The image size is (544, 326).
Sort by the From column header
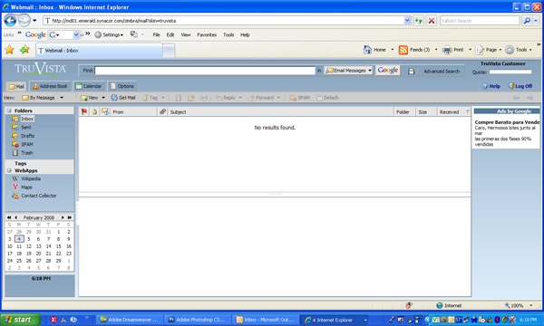click(134, 112)
